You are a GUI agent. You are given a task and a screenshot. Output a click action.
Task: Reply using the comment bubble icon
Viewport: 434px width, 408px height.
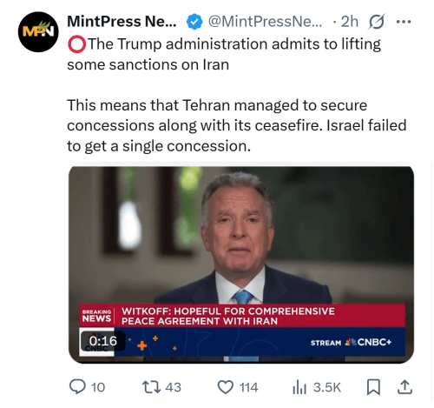(77, 387)
